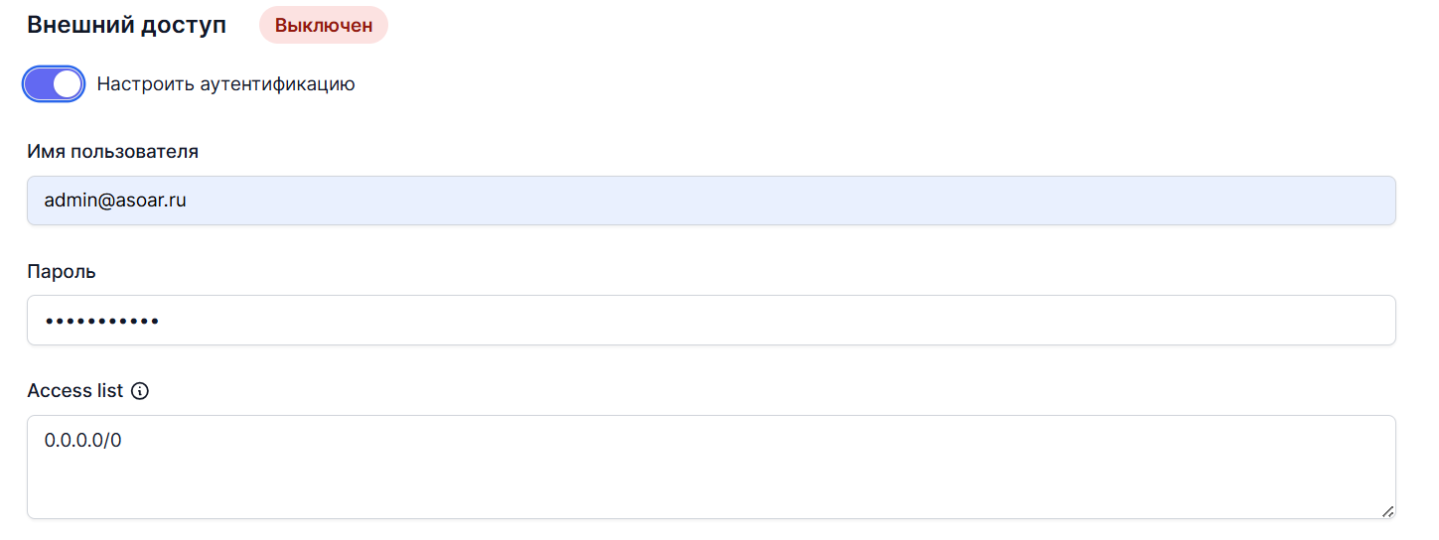Click the admin@asoar.ru text in username field
The height and width of the screenshot is (540, 1439).
pos(115,201)
